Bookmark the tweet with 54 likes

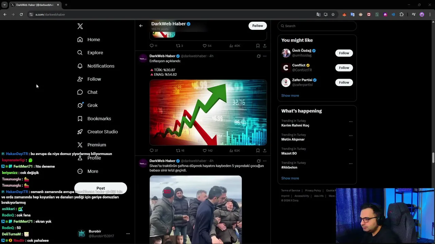click(258, 46)
